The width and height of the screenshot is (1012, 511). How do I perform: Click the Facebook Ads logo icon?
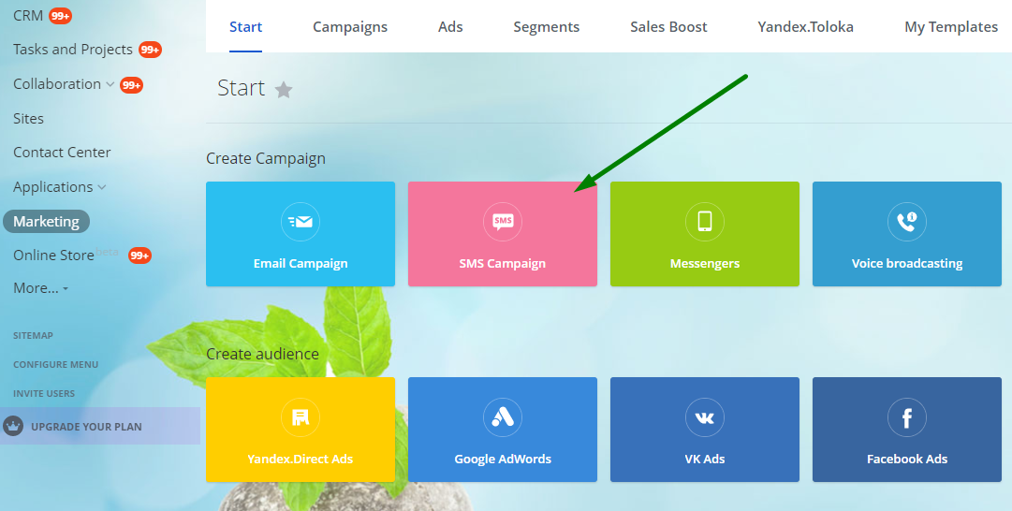coord(907,417)
